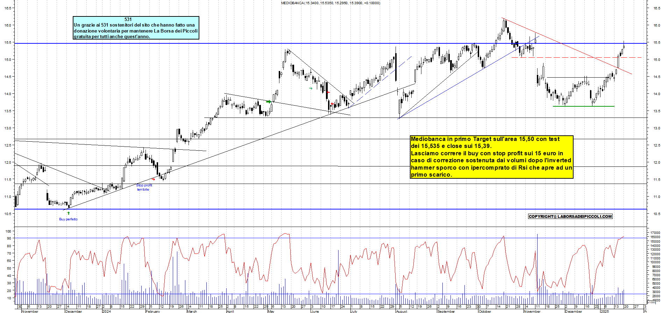Image resolution: width=661 pixels, height=313 pixels.
Task: Click the 'October' month label on time axis
Action: pyautogui.click(x=485, y=311)
